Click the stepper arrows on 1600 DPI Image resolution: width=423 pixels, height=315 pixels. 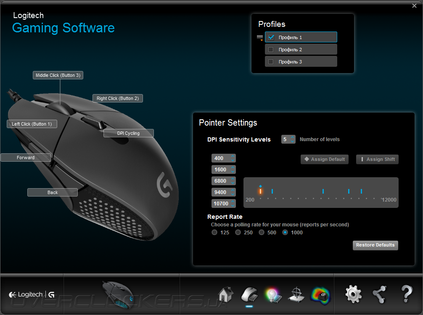[x=233, y=170]
